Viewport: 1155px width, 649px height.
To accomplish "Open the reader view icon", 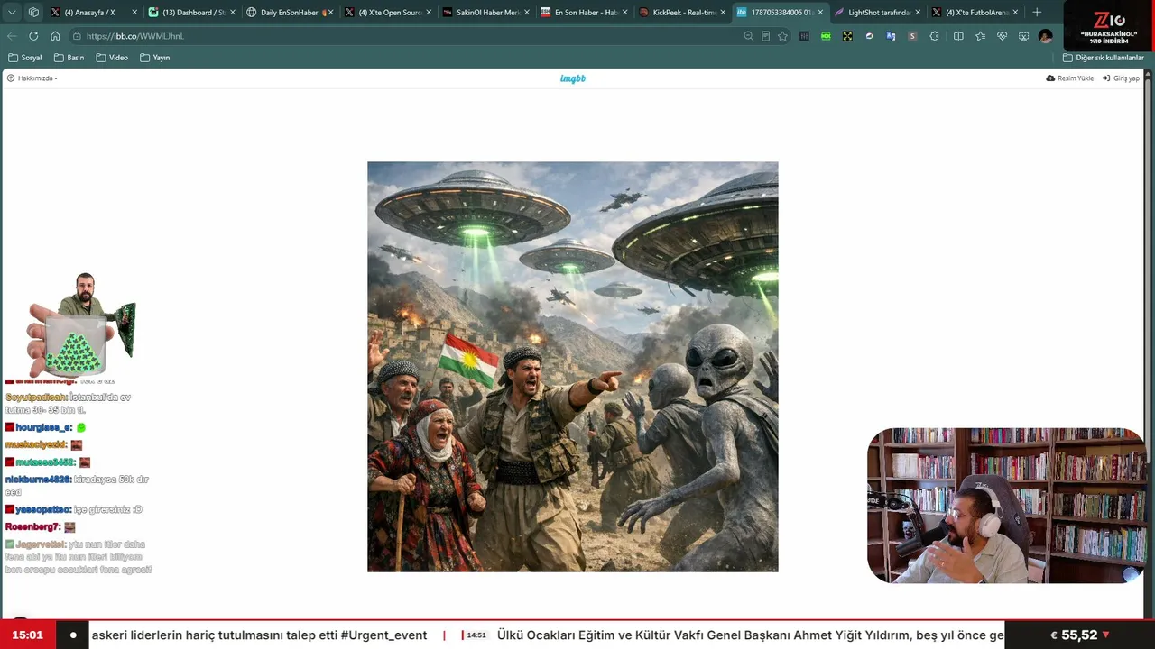I will (765, 36).
